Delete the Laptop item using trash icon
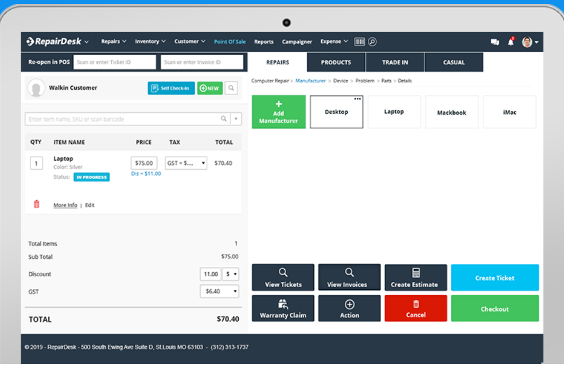The height and width of the screenshot is (368, 564). click(36, 204)
